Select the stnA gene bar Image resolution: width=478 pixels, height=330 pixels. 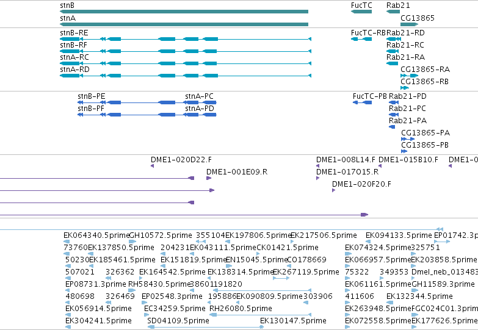[x=184, y=24]
